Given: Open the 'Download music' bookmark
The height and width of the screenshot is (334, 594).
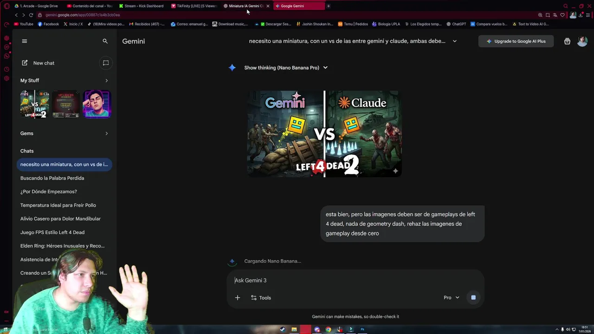Looking at the screenshot, I should coord(230,24).
